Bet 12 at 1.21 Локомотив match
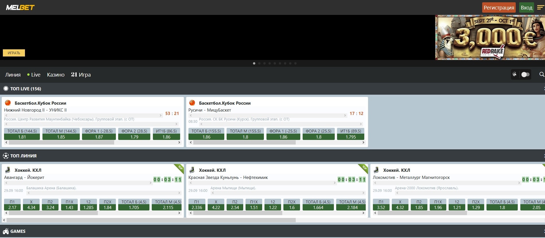The width and height of the screenshot is (545, 238). 457,204
